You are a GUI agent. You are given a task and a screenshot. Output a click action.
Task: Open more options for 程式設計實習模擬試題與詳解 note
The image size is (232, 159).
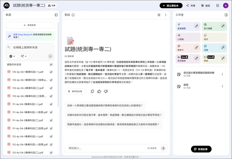[222, 74]
